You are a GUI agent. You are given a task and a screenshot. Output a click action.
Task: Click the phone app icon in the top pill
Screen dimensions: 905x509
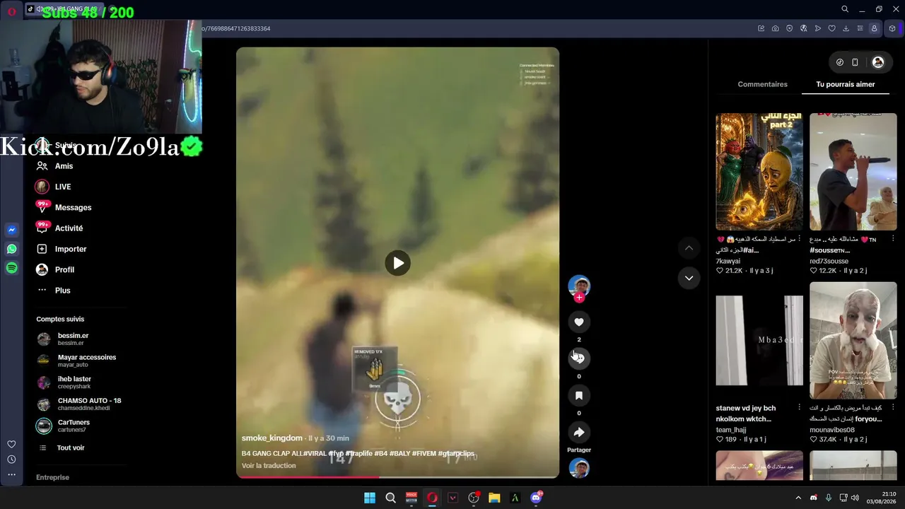(855, 62)
